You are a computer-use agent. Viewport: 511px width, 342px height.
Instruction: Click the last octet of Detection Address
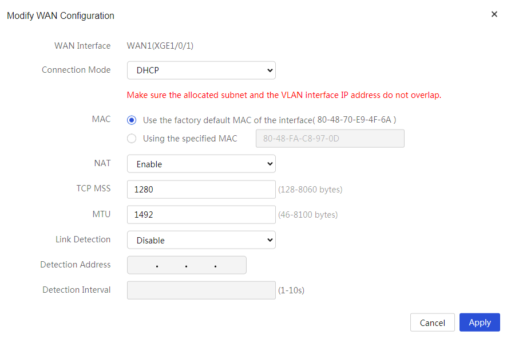coord(230,265)
